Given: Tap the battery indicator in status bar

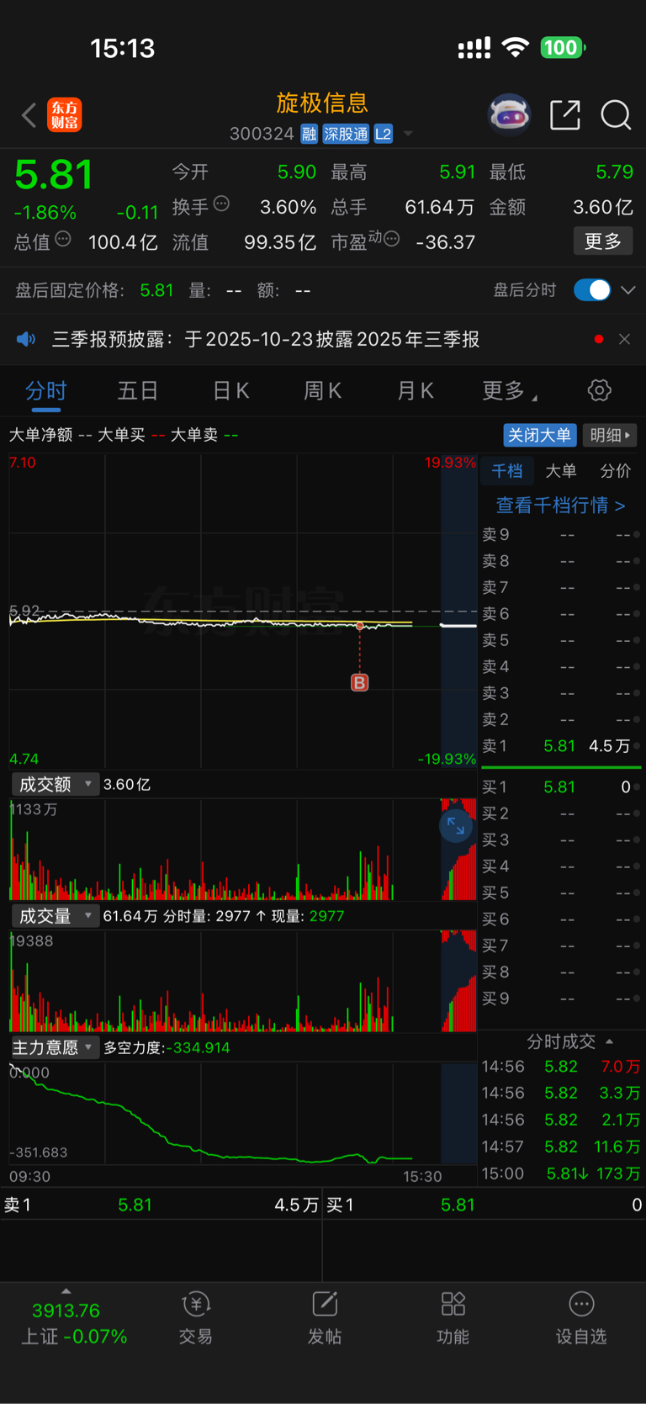Looking at the screenshot, I should [562, 48].
